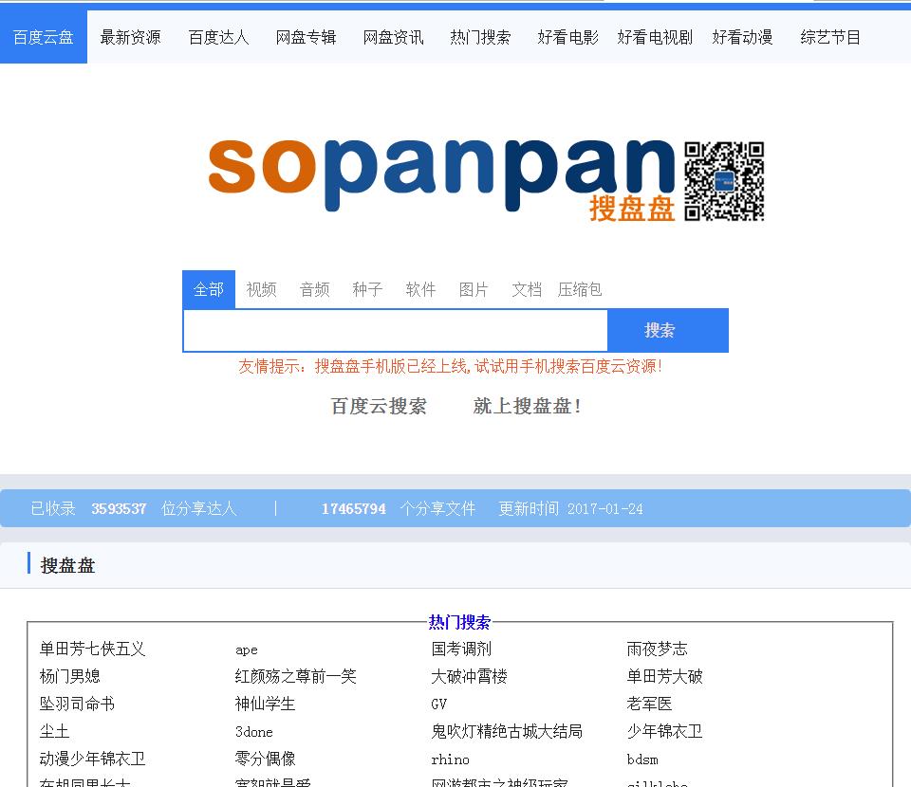The width and height of the screenshot is (911, 787).
Task: Click the 更新时间 2017-01-24 text
Action: pyautogui.click(x=570, y=508)
